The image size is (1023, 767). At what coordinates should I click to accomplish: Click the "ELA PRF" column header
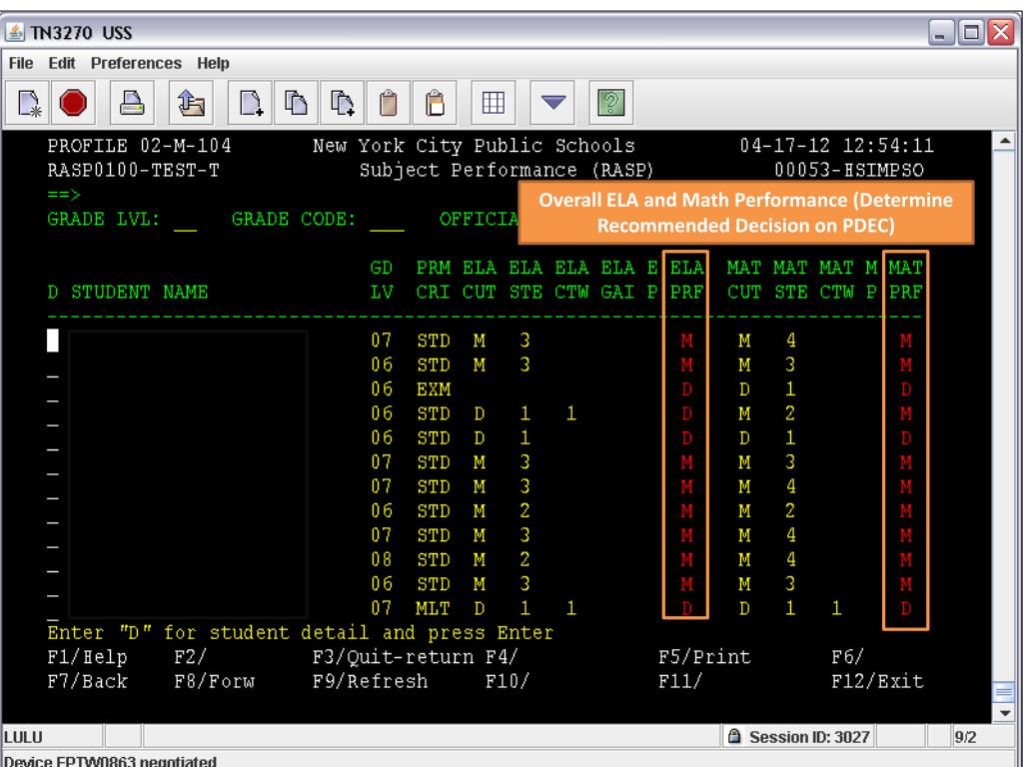[x=687, y=280]
